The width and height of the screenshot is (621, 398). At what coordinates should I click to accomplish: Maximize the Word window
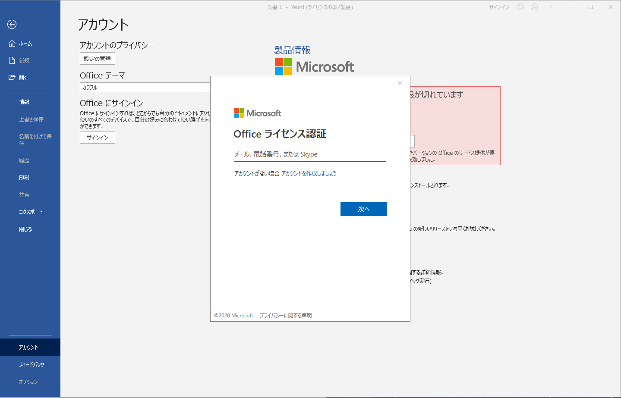click(591, 7)
